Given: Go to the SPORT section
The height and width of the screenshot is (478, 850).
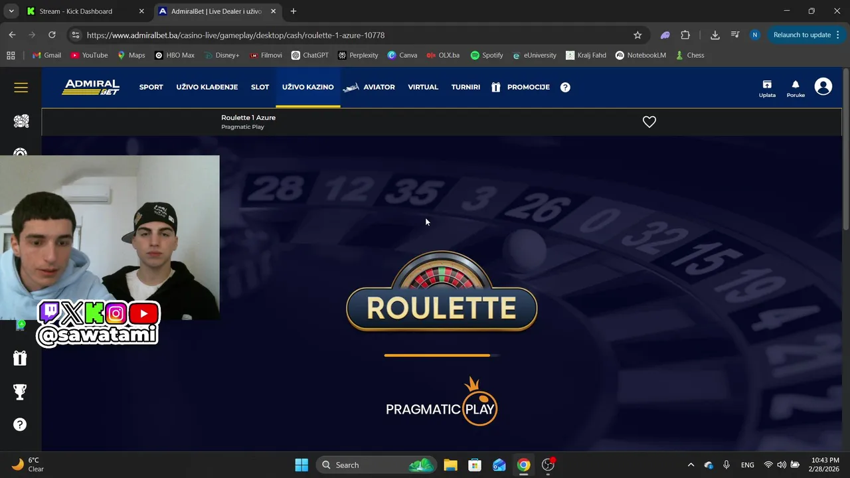Looking at the screenshot, I should [151, 87].
